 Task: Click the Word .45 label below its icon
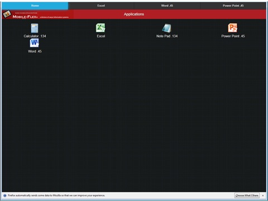pyautogui.click(x=35, y=51)
